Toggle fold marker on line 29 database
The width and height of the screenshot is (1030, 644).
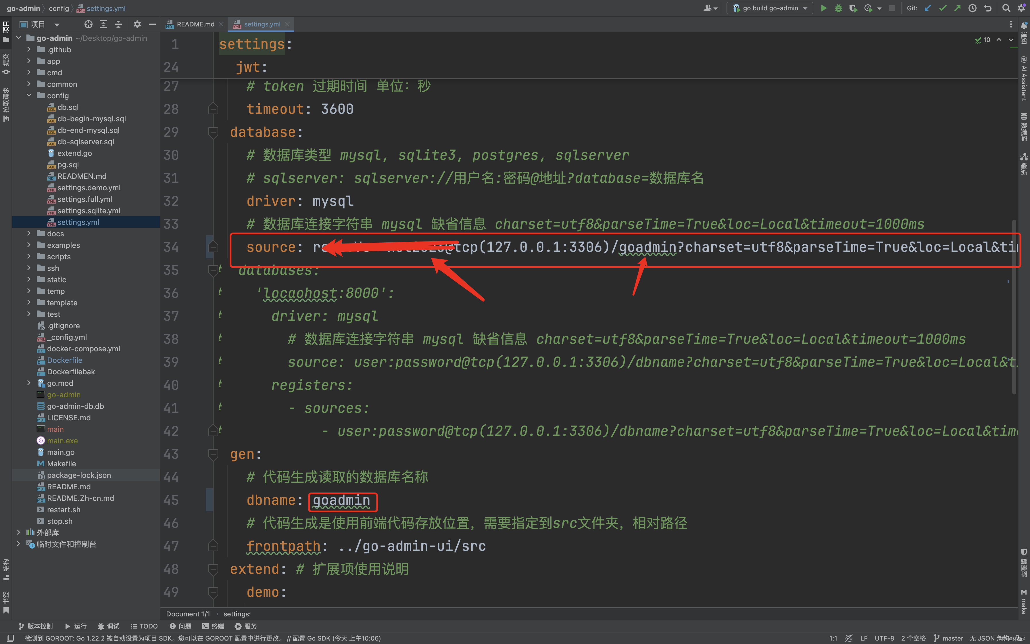[x=213, y=133]
